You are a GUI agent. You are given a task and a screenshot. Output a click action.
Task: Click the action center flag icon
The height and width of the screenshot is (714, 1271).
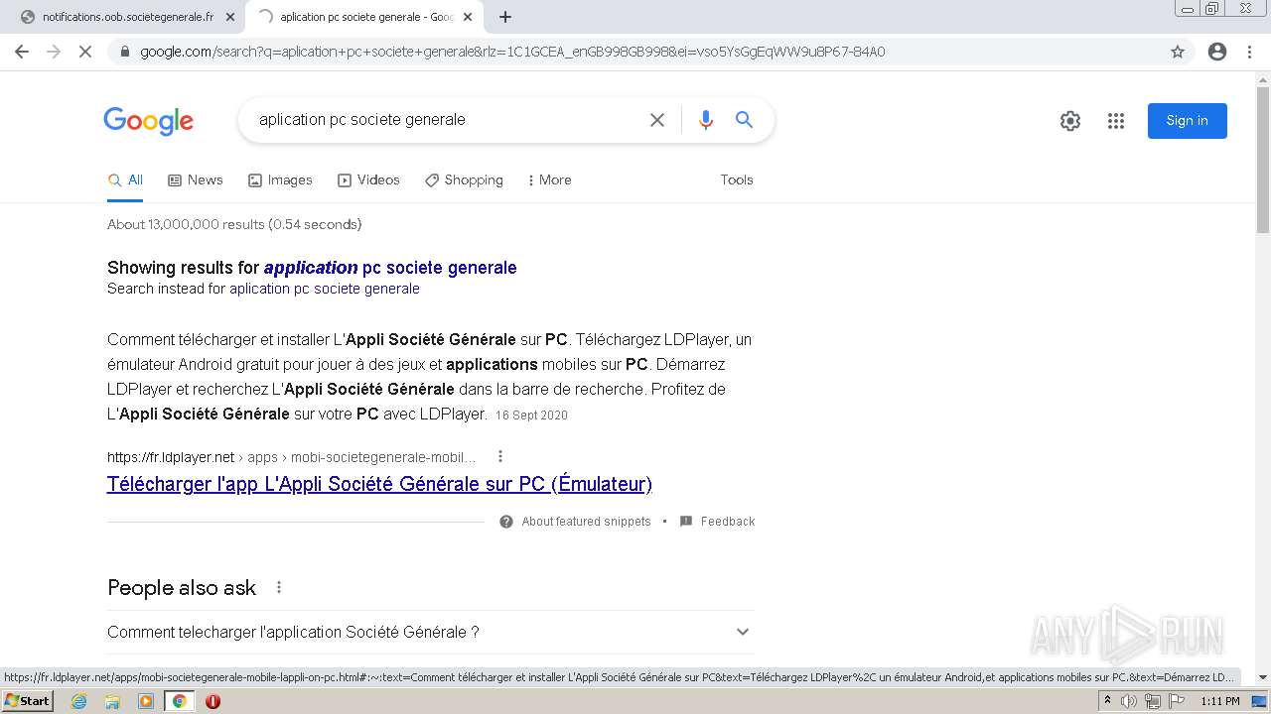(x=1176, y=701)
